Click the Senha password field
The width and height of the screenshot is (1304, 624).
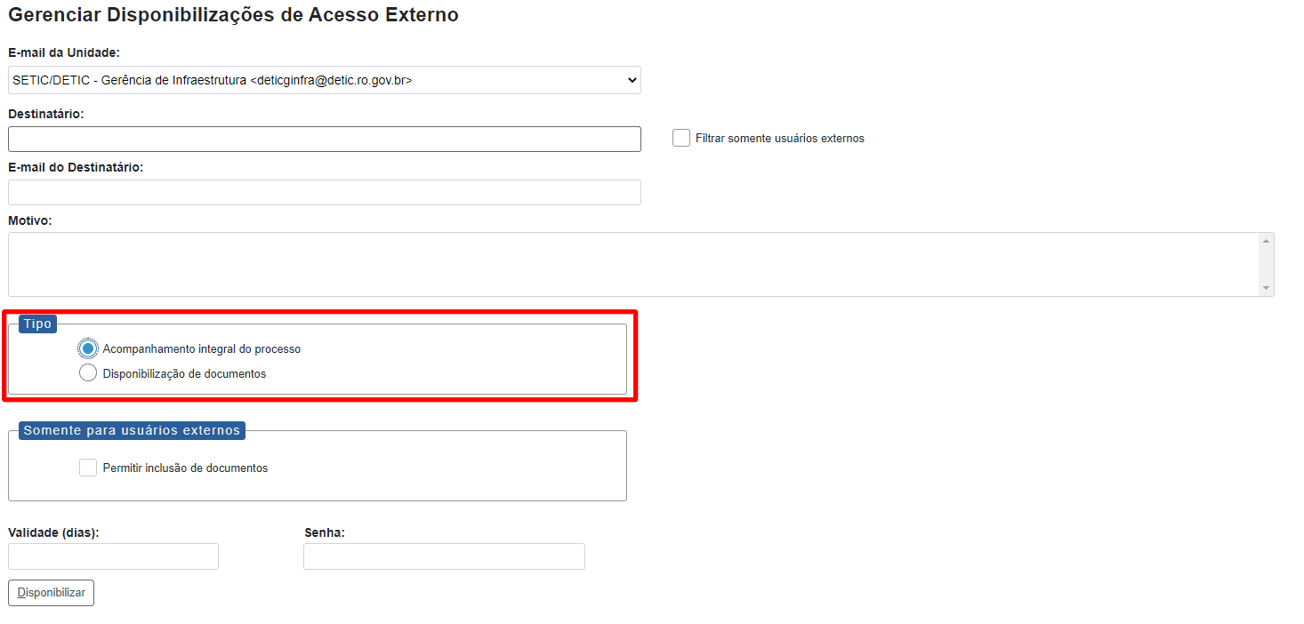click(444, 556)
